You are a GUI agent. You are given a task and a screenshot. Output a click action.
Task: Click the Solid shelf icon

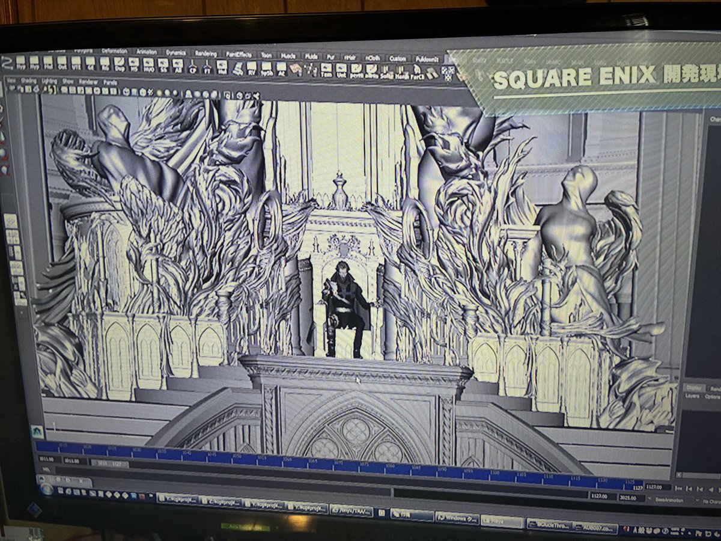pyautogui.click(x=386, y=71)
